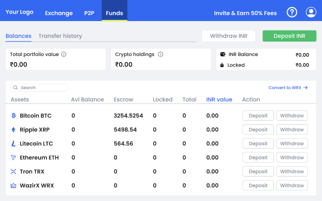Focus the asset Search field
322x201 pixels.
pyautogui.click(x=39, y=87)
